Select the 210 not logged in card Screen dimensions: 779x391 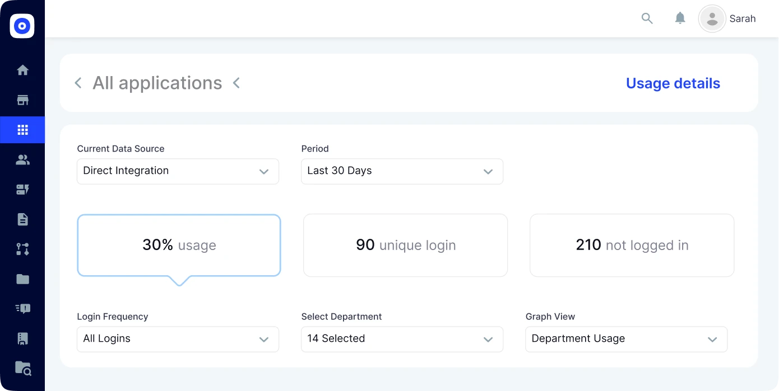[x=632, y=245]
